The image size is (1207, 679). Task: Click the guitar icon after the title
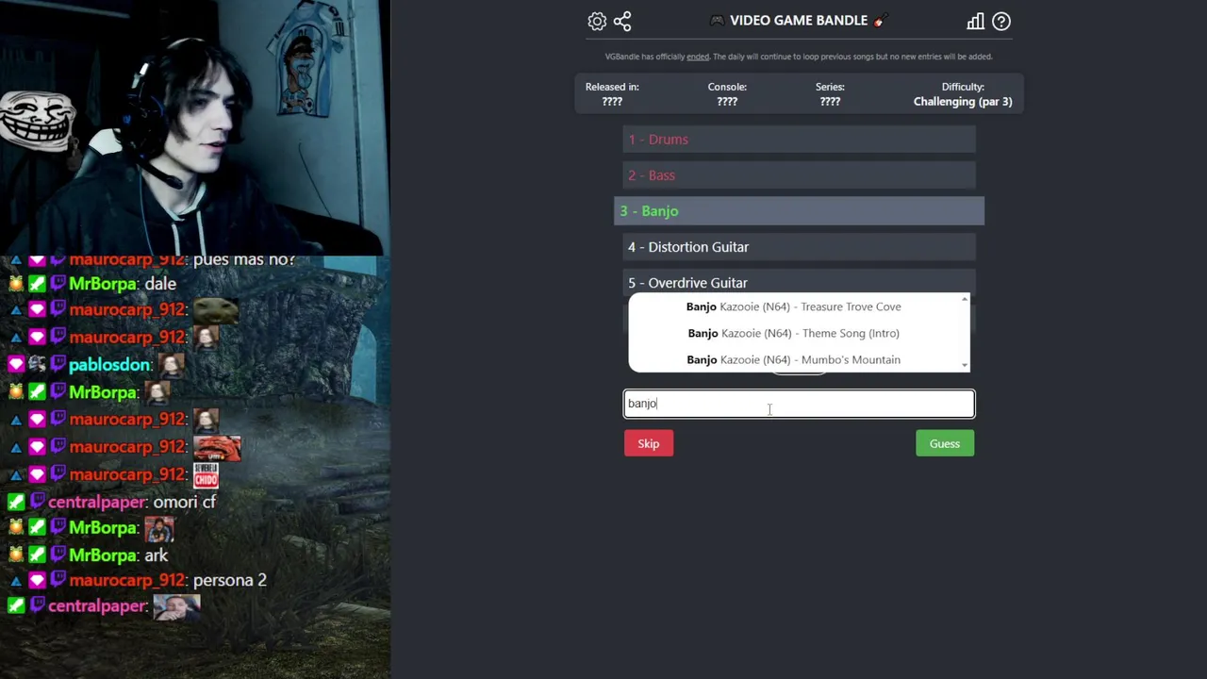[x=880, y=21]
